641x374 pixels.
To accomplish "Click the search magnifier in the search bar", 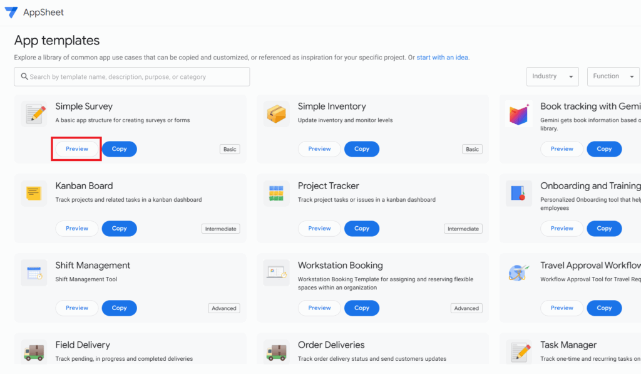I will (25, 76).
